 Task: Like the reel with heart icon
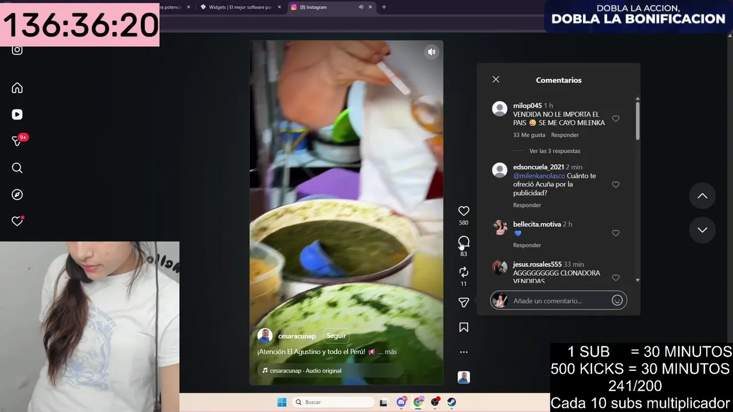pos(464,211)
